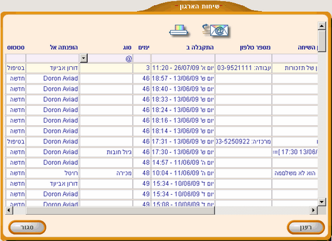Sort by the הופנתה אל column header
This screenshot has height=241, width=332.
[63, 48]
